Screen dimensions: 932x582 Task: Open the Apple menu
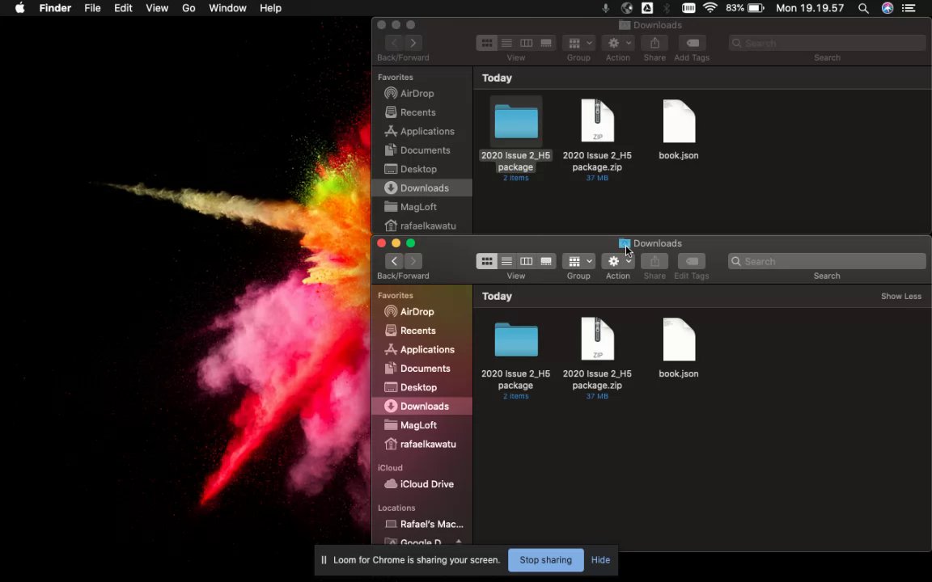point(19,8)
